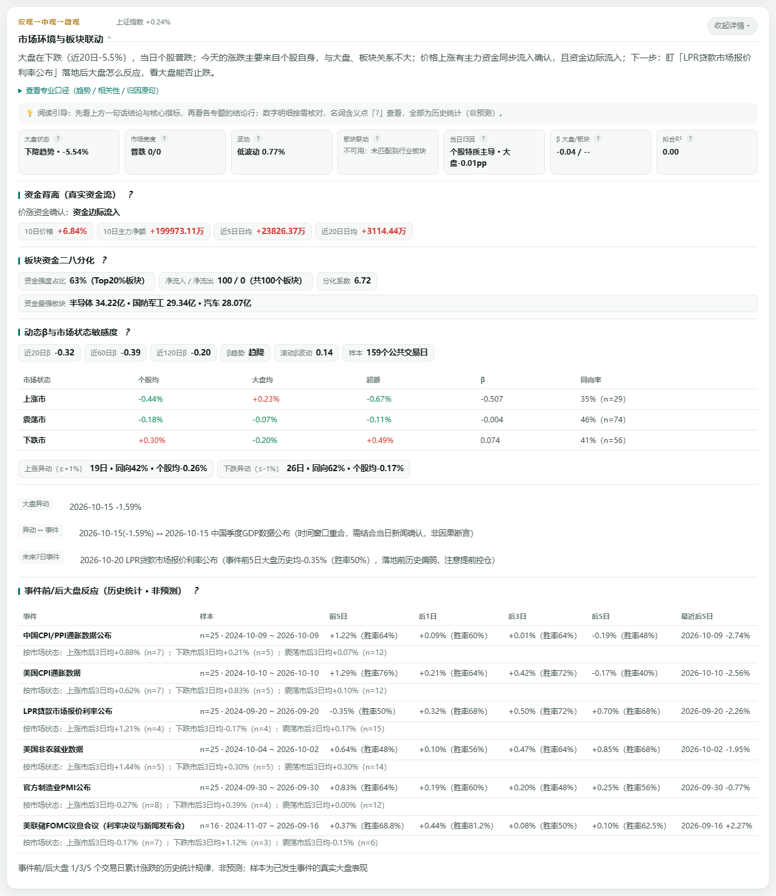Click the β趋势 趋降 chip
The width and height of the screenshot is (776, 896).
245,353
